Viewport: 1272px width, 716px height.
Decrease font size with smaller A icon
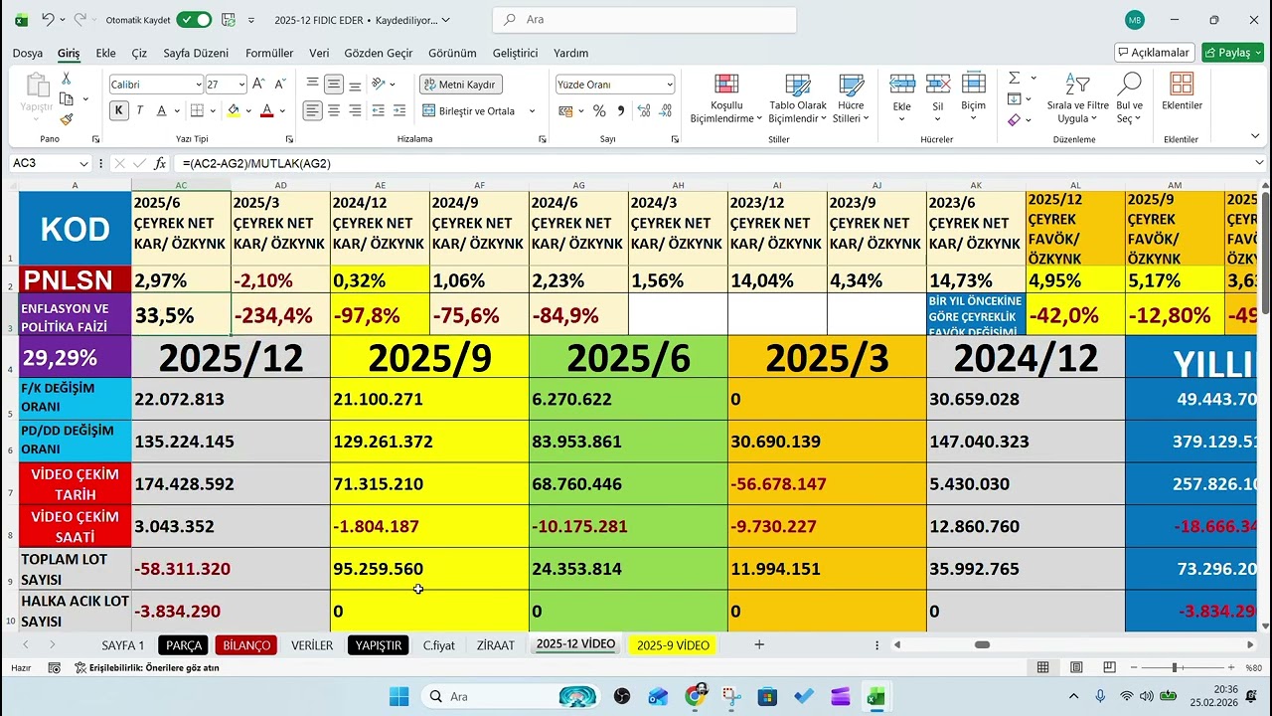(x=279, y=85)
